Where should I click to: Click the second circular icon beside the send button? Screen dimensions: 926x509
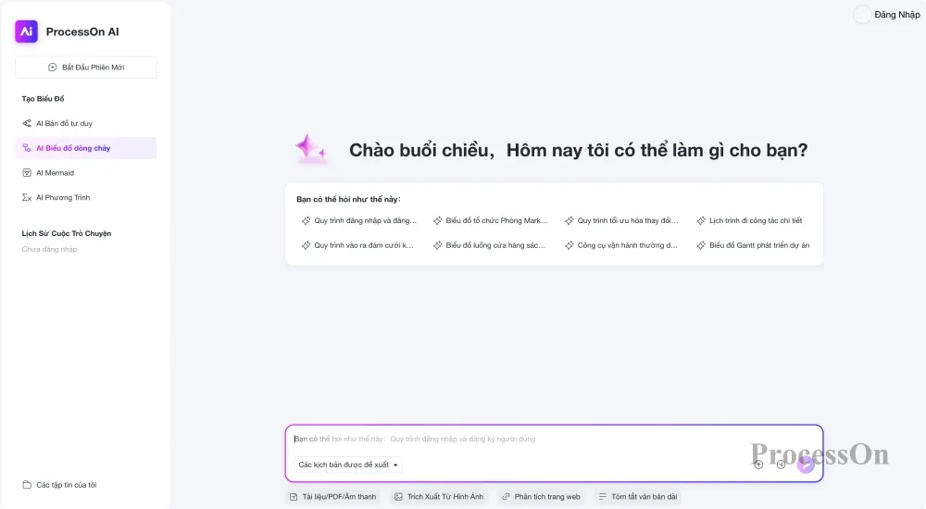point(781,465)
